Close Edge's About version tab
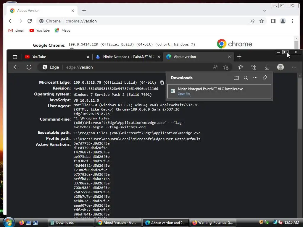The height and width of the screenshot is (227, 303). (x=229, y=57)
